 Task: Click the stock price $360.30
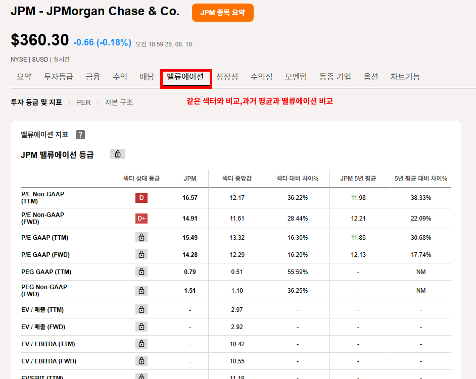pos(40,40)
